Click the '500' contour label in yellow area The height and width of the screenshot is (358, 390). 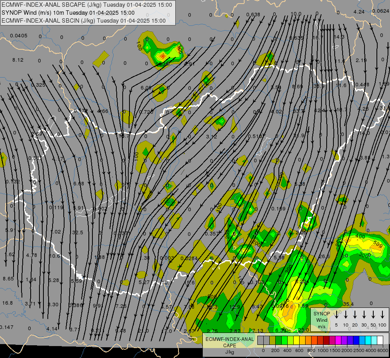click(378, 245)
